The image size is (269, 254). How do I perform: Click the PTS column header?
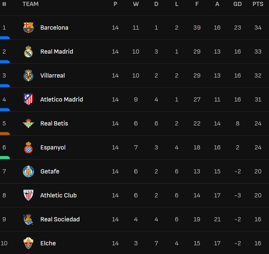coord(258,4)
